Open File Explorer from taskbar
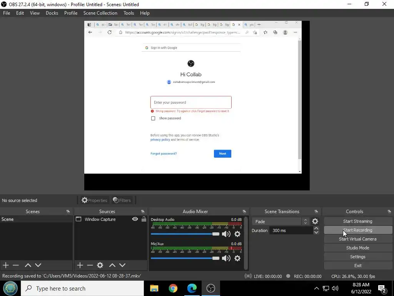 point(154,288)
